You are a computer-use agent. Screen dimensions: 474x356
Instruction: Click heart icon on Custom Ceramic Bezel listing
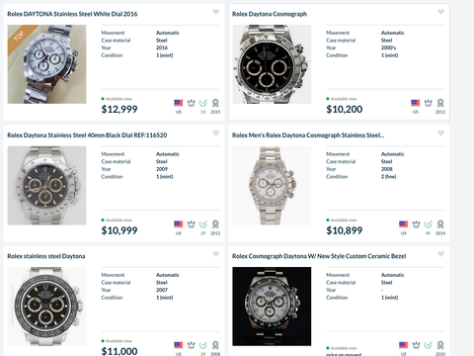(x=441, y=254)
